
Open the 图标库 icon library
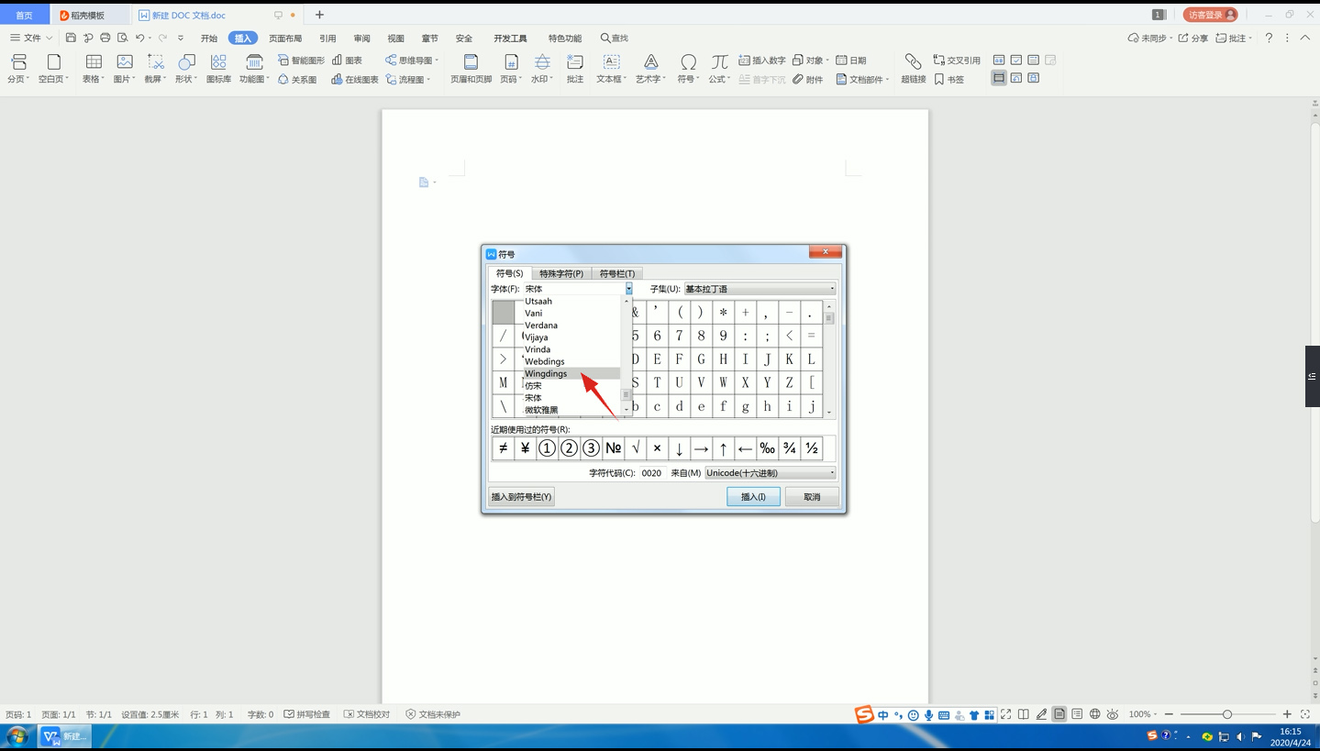[x=218, y=69]
